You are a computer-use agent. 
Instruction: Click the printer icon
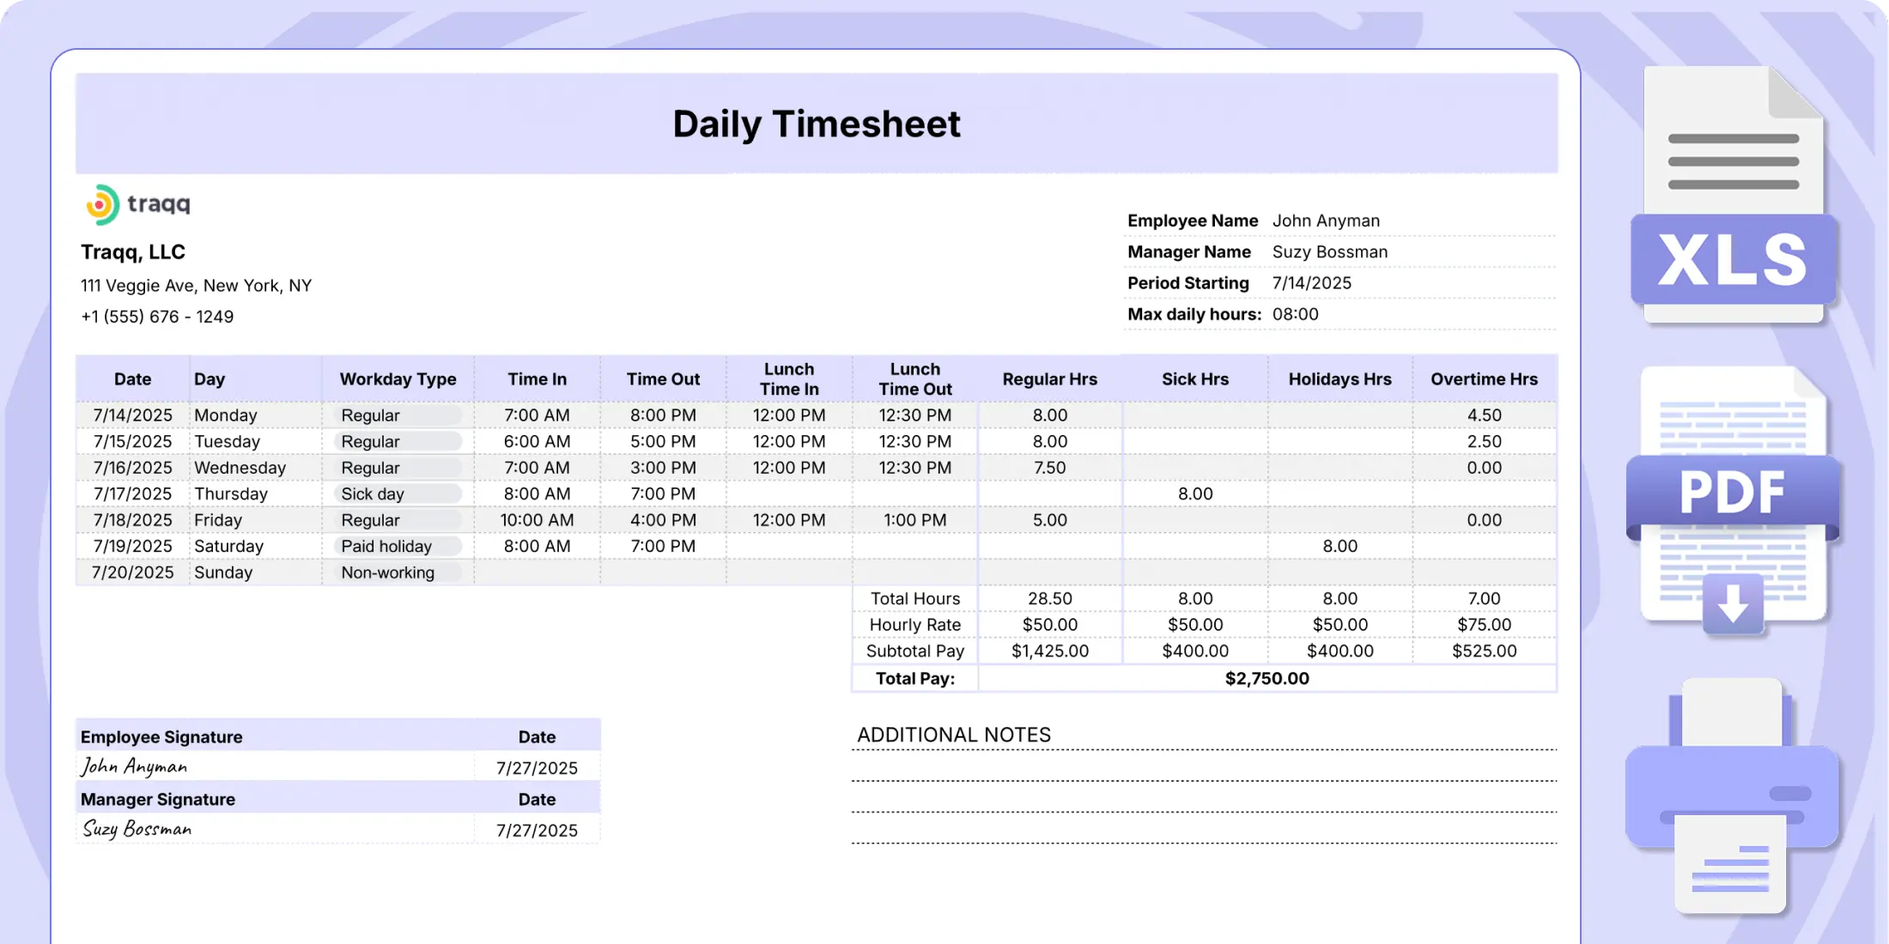tap(1731, 796)
